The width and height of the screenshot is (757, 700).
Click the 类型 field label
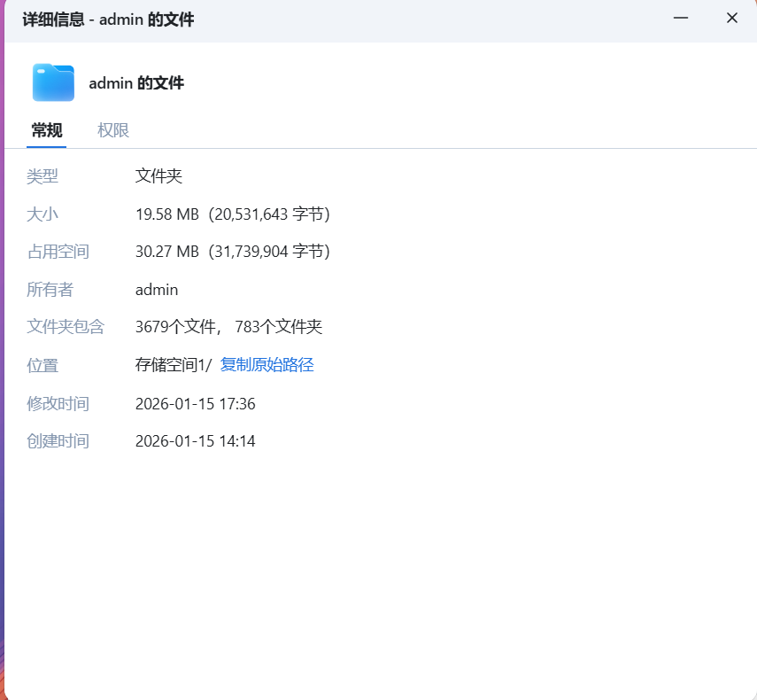point(42,175)
